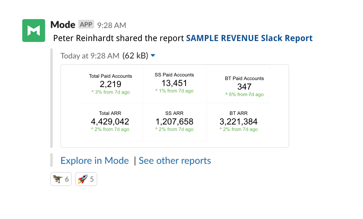Click the SS Paid Accounts metric tile

[x=175, y=83]
